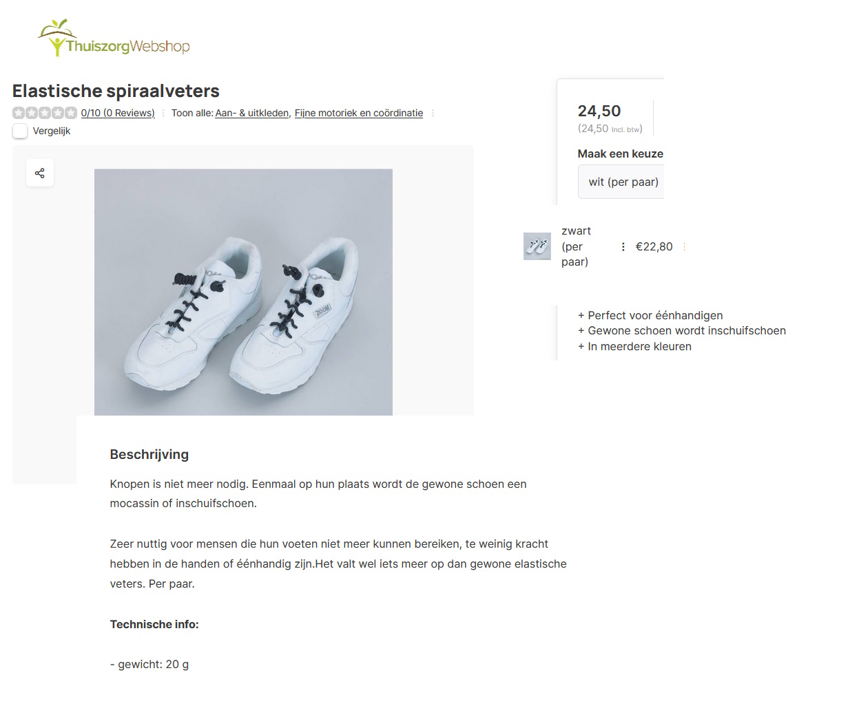Click the 'Elastische spiraalveters' product title
This screenshot has width=850, height=708.
coord(116,91)
